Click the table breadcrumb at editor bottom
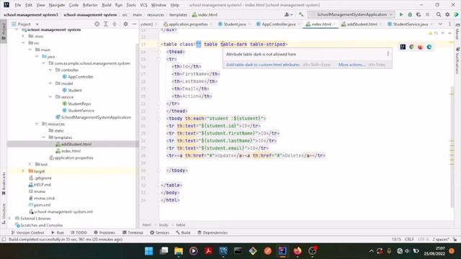The width and height of the screenshot is (461, 259). coord(181,225)
